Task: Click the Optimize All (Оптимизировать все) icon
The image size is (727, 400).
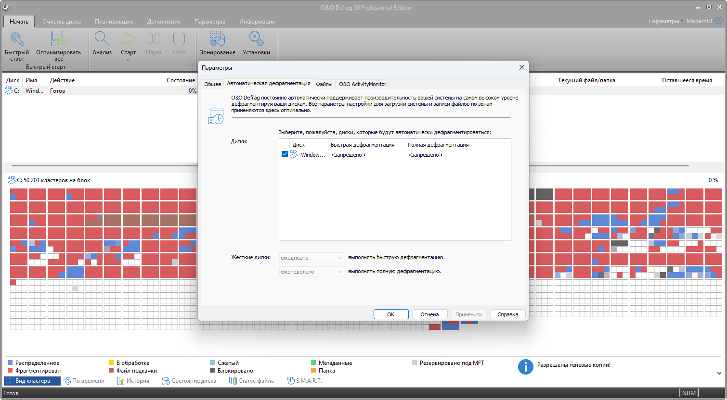Action: coord(58,39)
